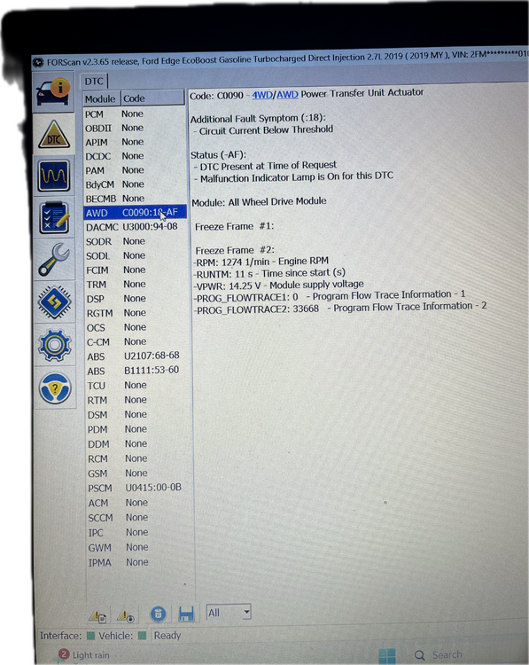Image resolution: width=529 pixels, height=665 pixels.
Task: Open the tests checklist section icon
Action: (x=54, y=217)
